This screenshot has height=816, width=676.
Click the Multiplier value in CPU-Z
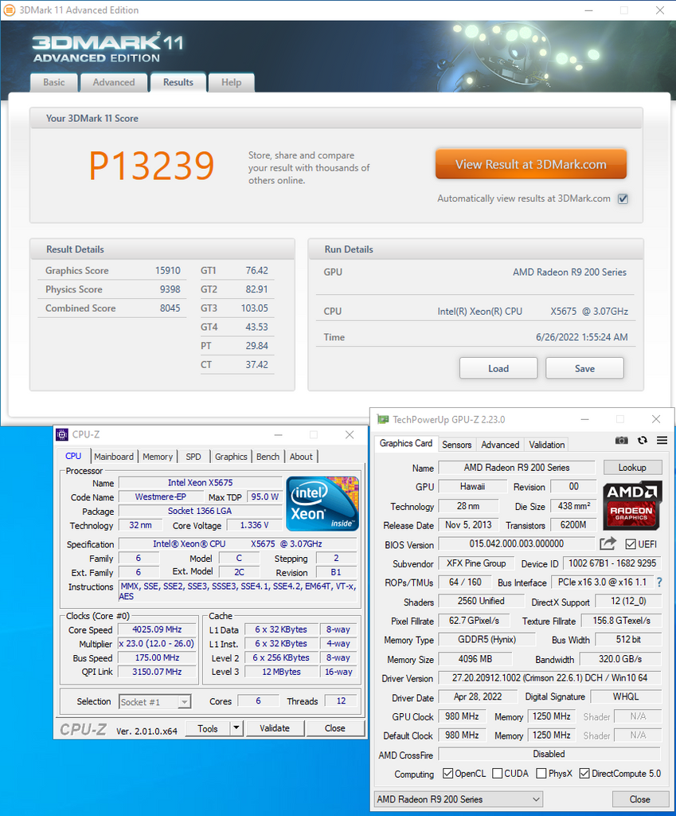coord(157,644)
